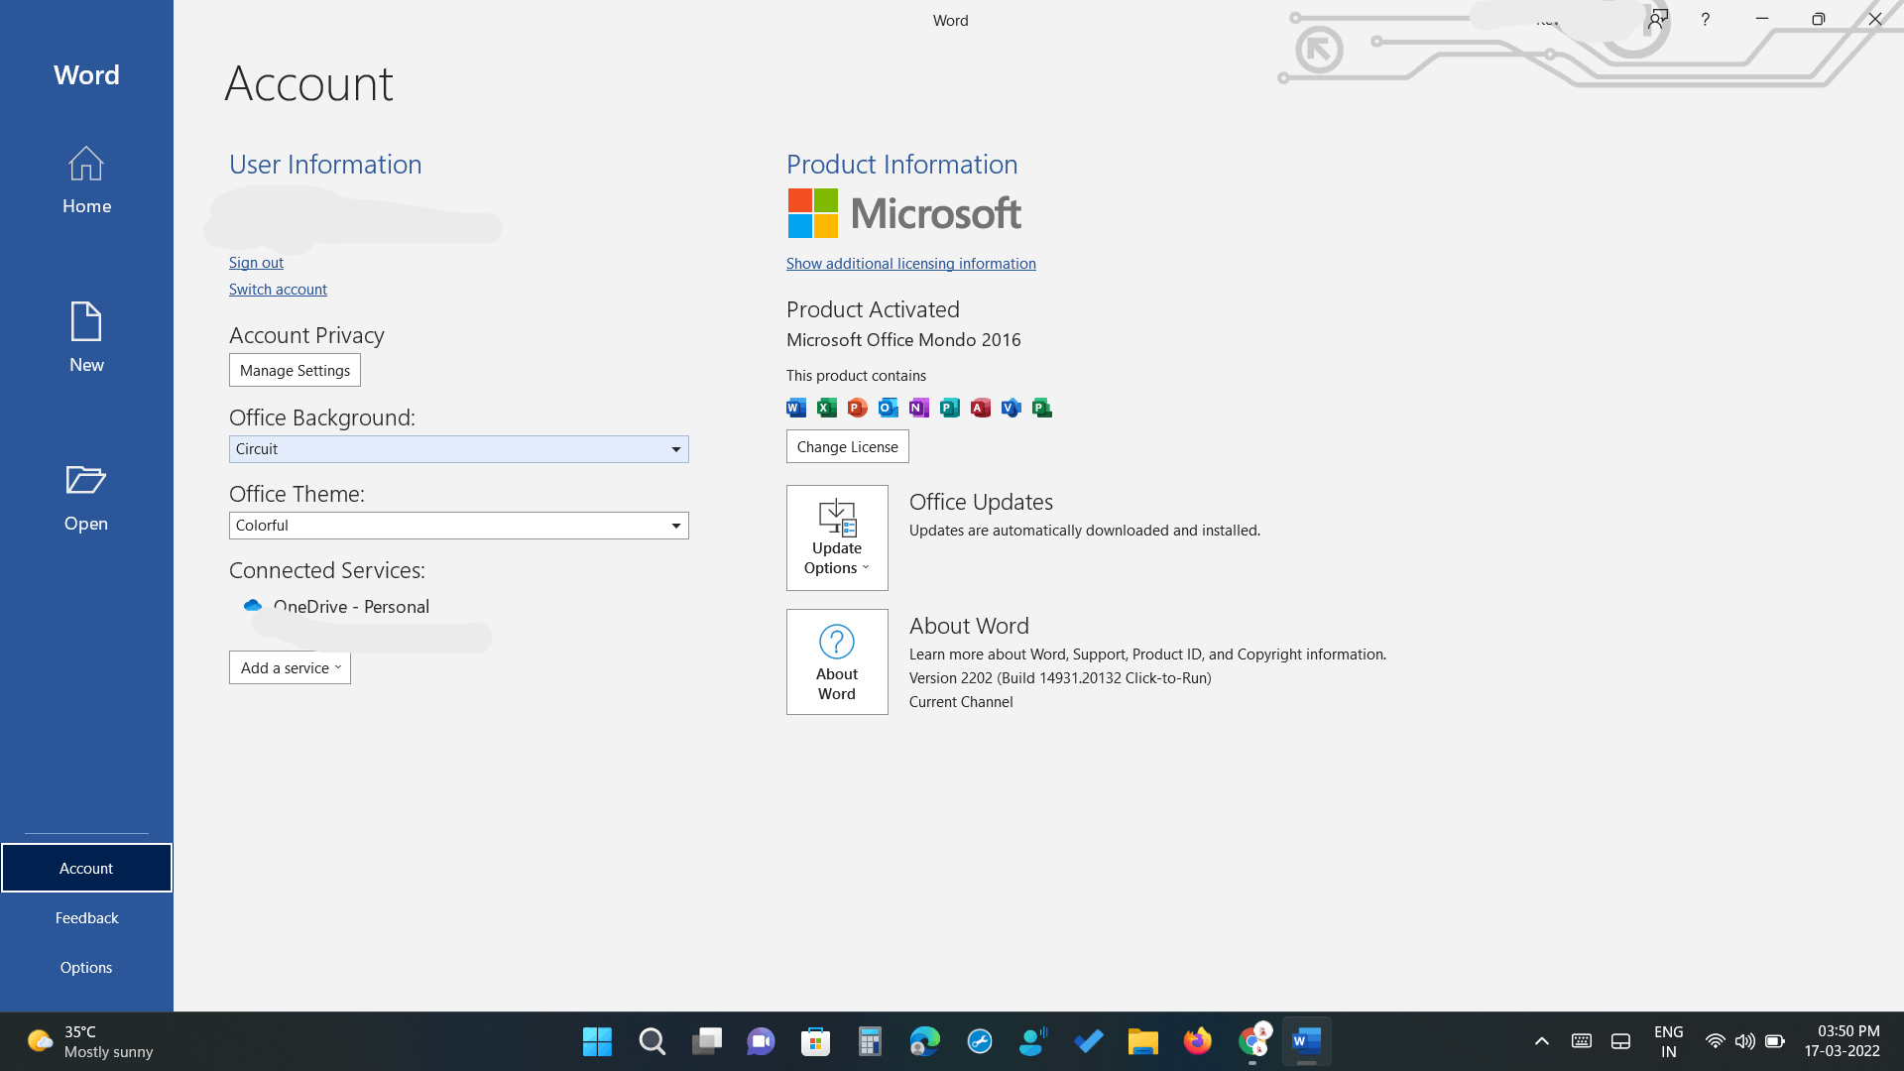Click the Sign out link under User Information
1904x1071 pixels.
pyautogui.click(x=255, y=262)
